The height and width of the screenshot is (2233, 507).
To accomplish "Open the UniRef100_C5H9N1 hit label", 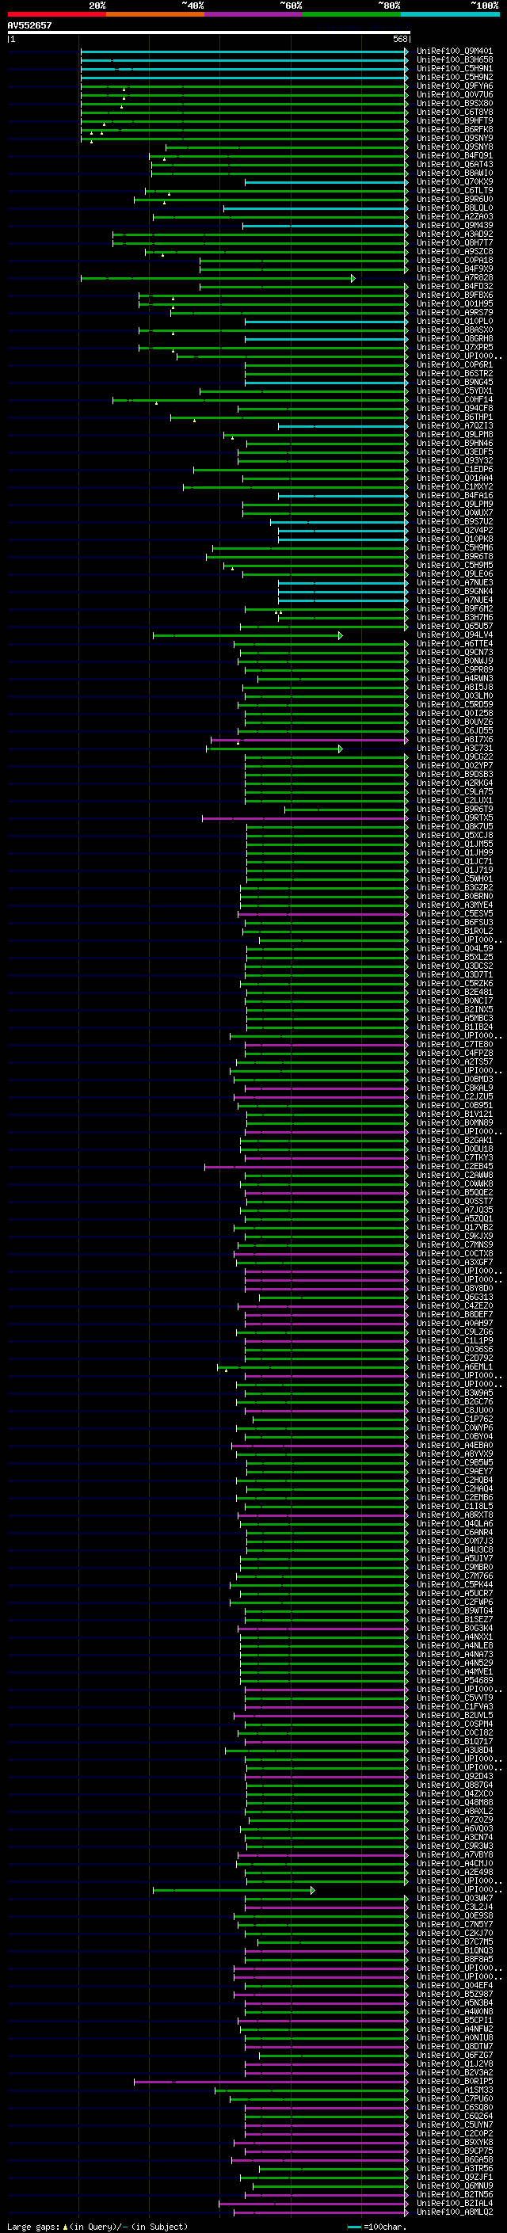I will [x=454, y=68].
